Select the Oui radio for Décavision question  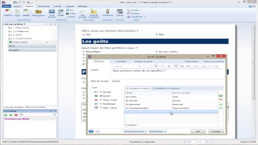83,35
